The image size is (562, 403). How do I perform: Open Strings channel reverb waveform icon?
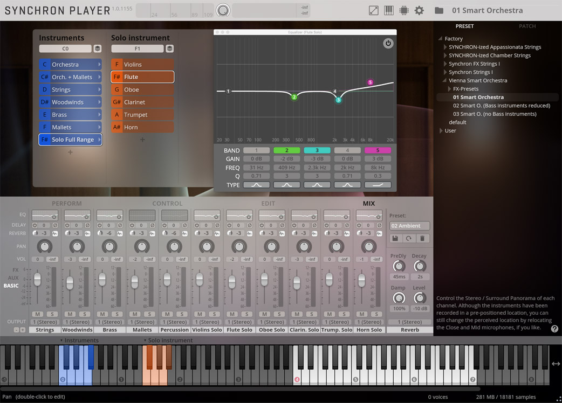click(x=55, y=233)
